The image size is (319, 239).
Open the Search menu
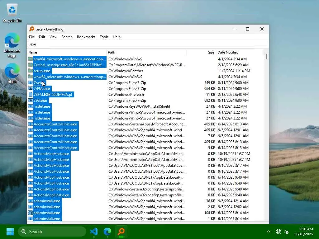pos(67,37)
